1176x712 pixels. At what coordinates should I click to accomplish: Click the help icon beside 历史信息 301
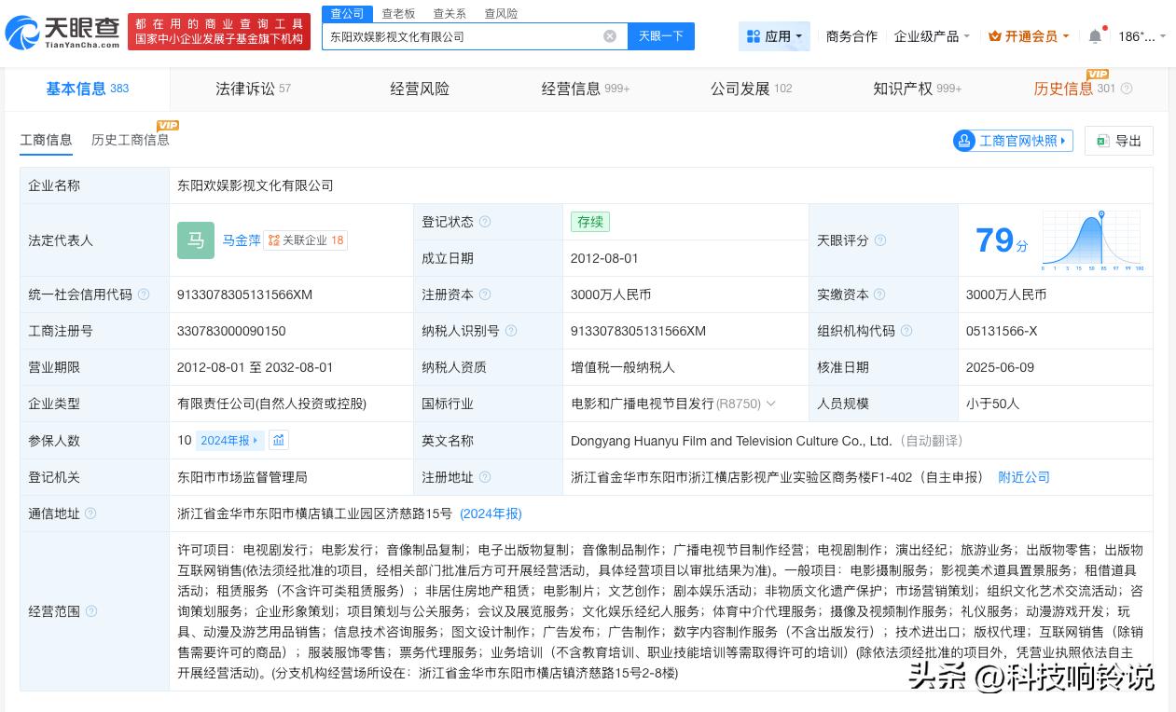(x=1127, y=89)
